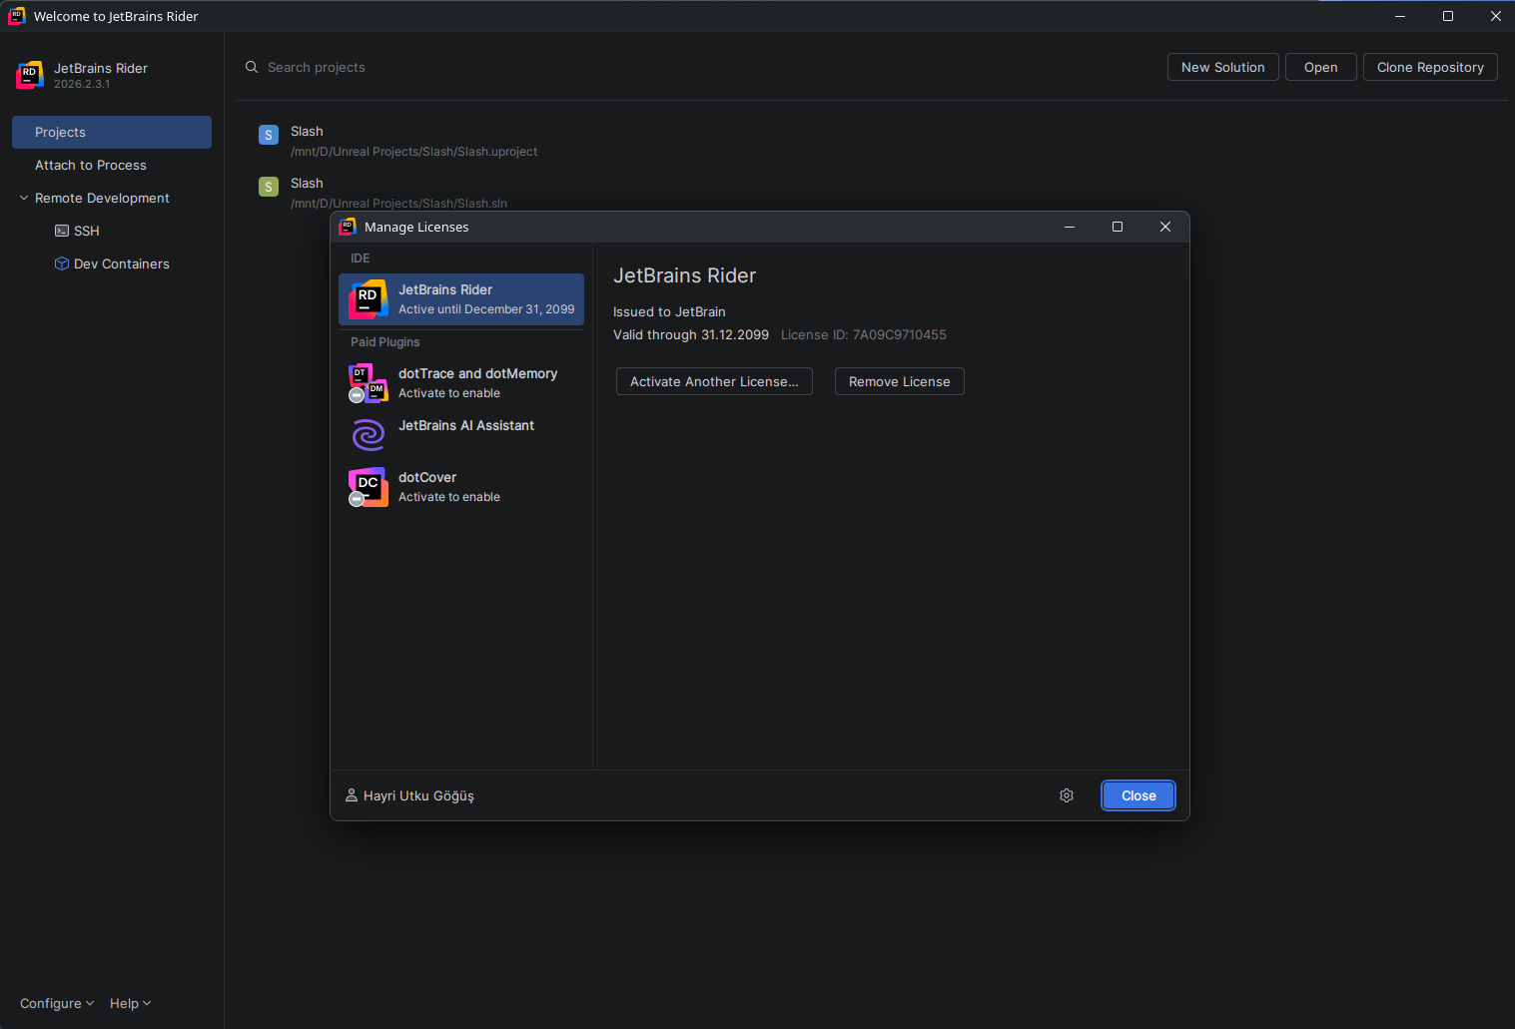The height and width of the screenshot is (1029, 1515).
Task: Click the Manage Licenses title bar icon
Action: click(348, 227)
